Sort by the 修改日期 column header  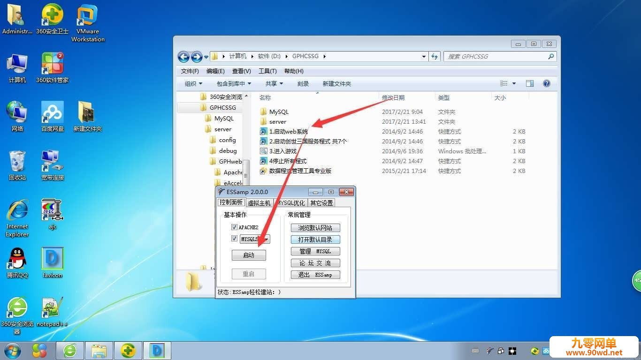[x=393, y=97]
